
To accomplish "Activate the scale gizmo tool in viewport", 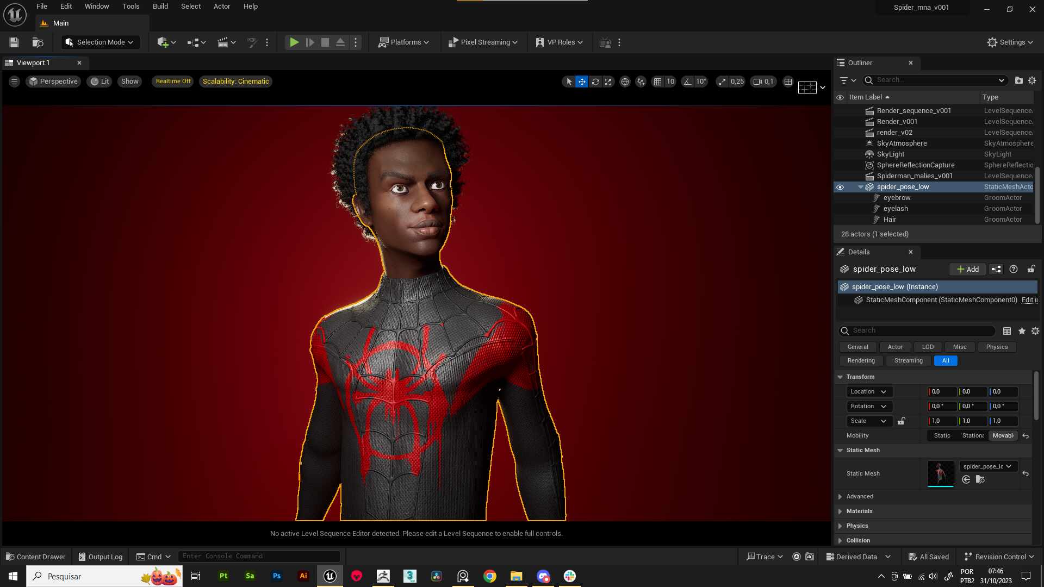I will [x=608, y=82].
